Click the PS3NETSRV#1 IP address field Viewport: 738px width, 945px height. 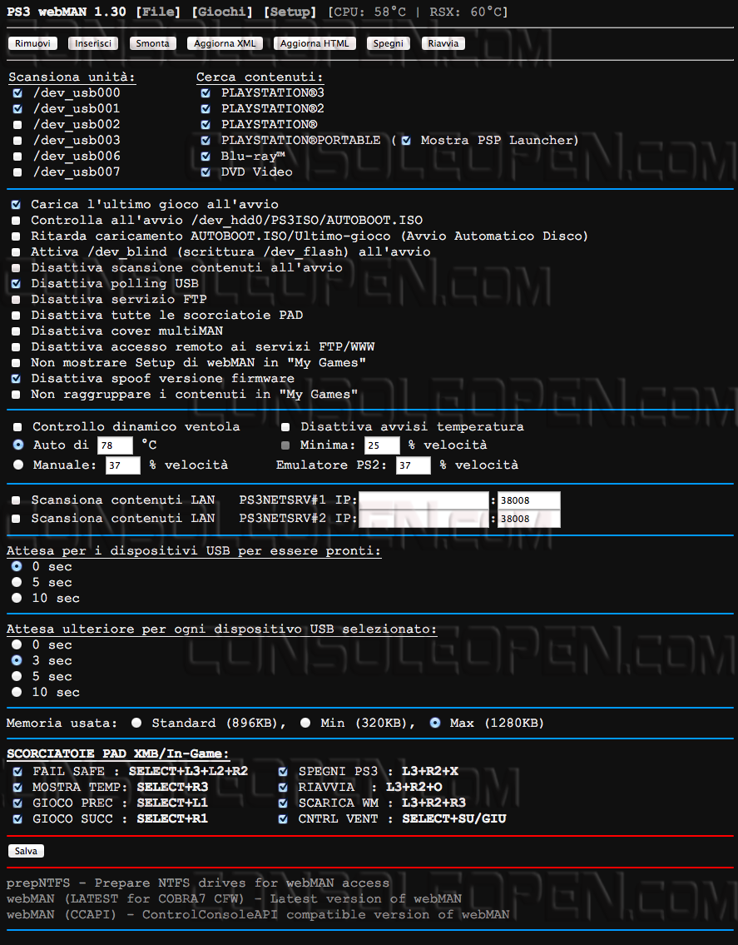click(x=423, y=500)
